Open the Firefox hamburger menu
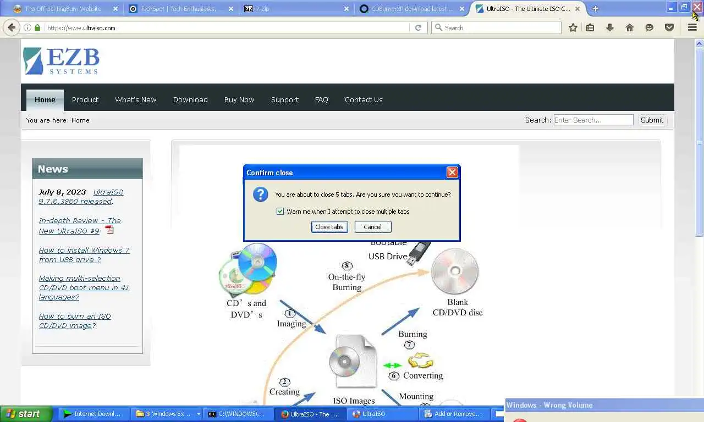The image size is (704, 422). coord(692,27)
